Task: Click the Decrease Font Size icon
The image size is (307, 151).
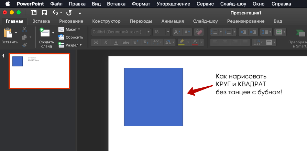Action: [x=187, y=32]
